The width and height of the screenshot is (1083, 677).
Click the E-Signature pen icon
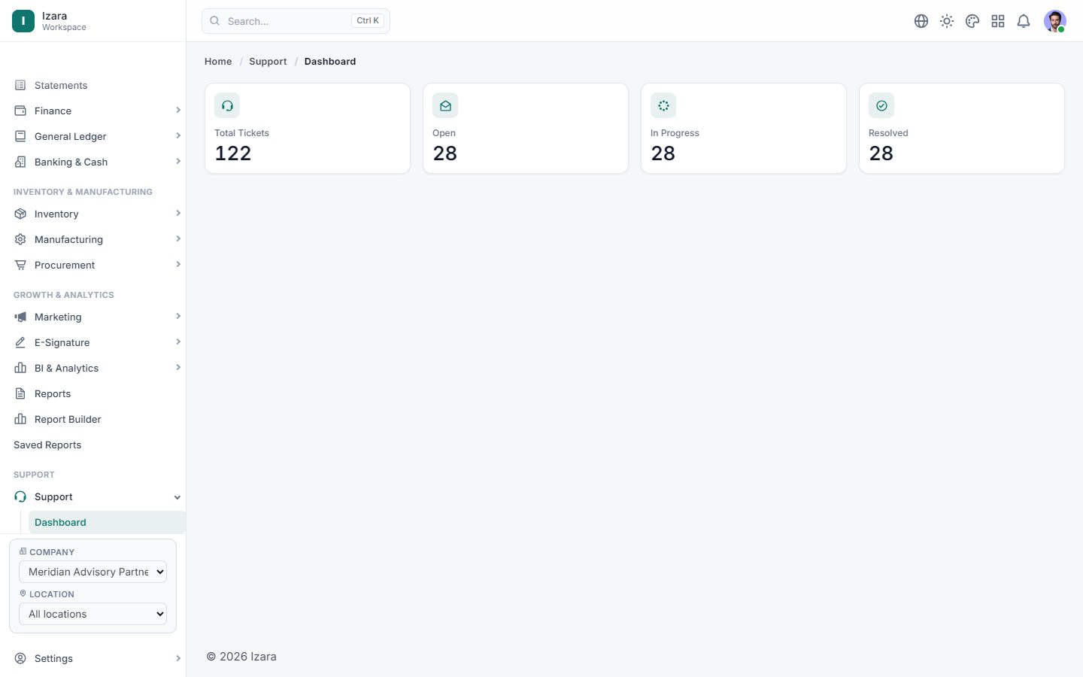20,342
